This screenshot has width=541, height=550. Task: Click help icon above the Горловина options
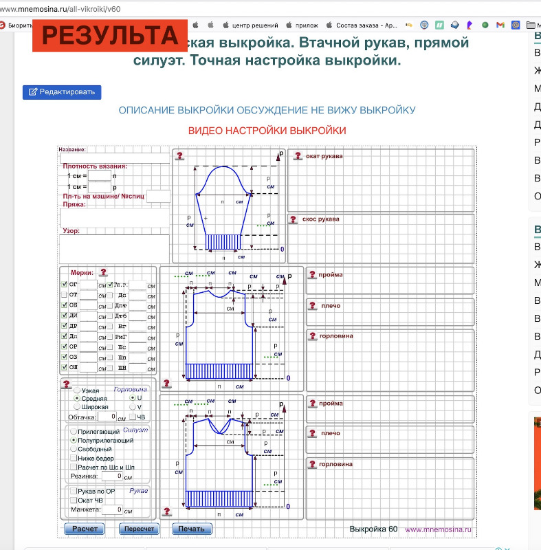pyautogui.click(x=67, y=384)
